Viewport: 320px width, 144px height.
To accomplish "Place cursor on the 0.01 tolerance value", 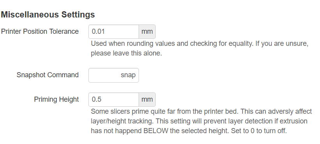I will click(98, 31).
